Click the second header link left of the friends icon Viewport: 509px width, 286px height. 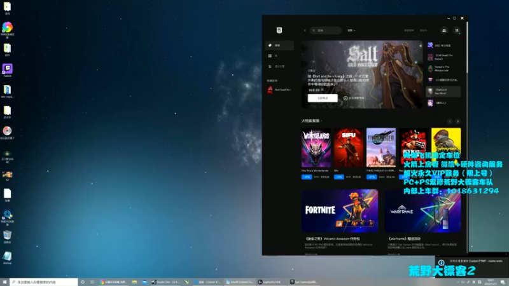[423, 31]
